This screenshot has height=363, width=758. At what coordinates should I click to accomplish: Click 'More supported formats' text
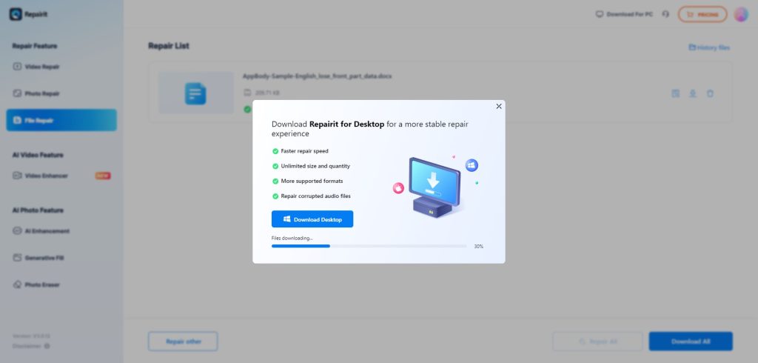[x=312, y=181]
